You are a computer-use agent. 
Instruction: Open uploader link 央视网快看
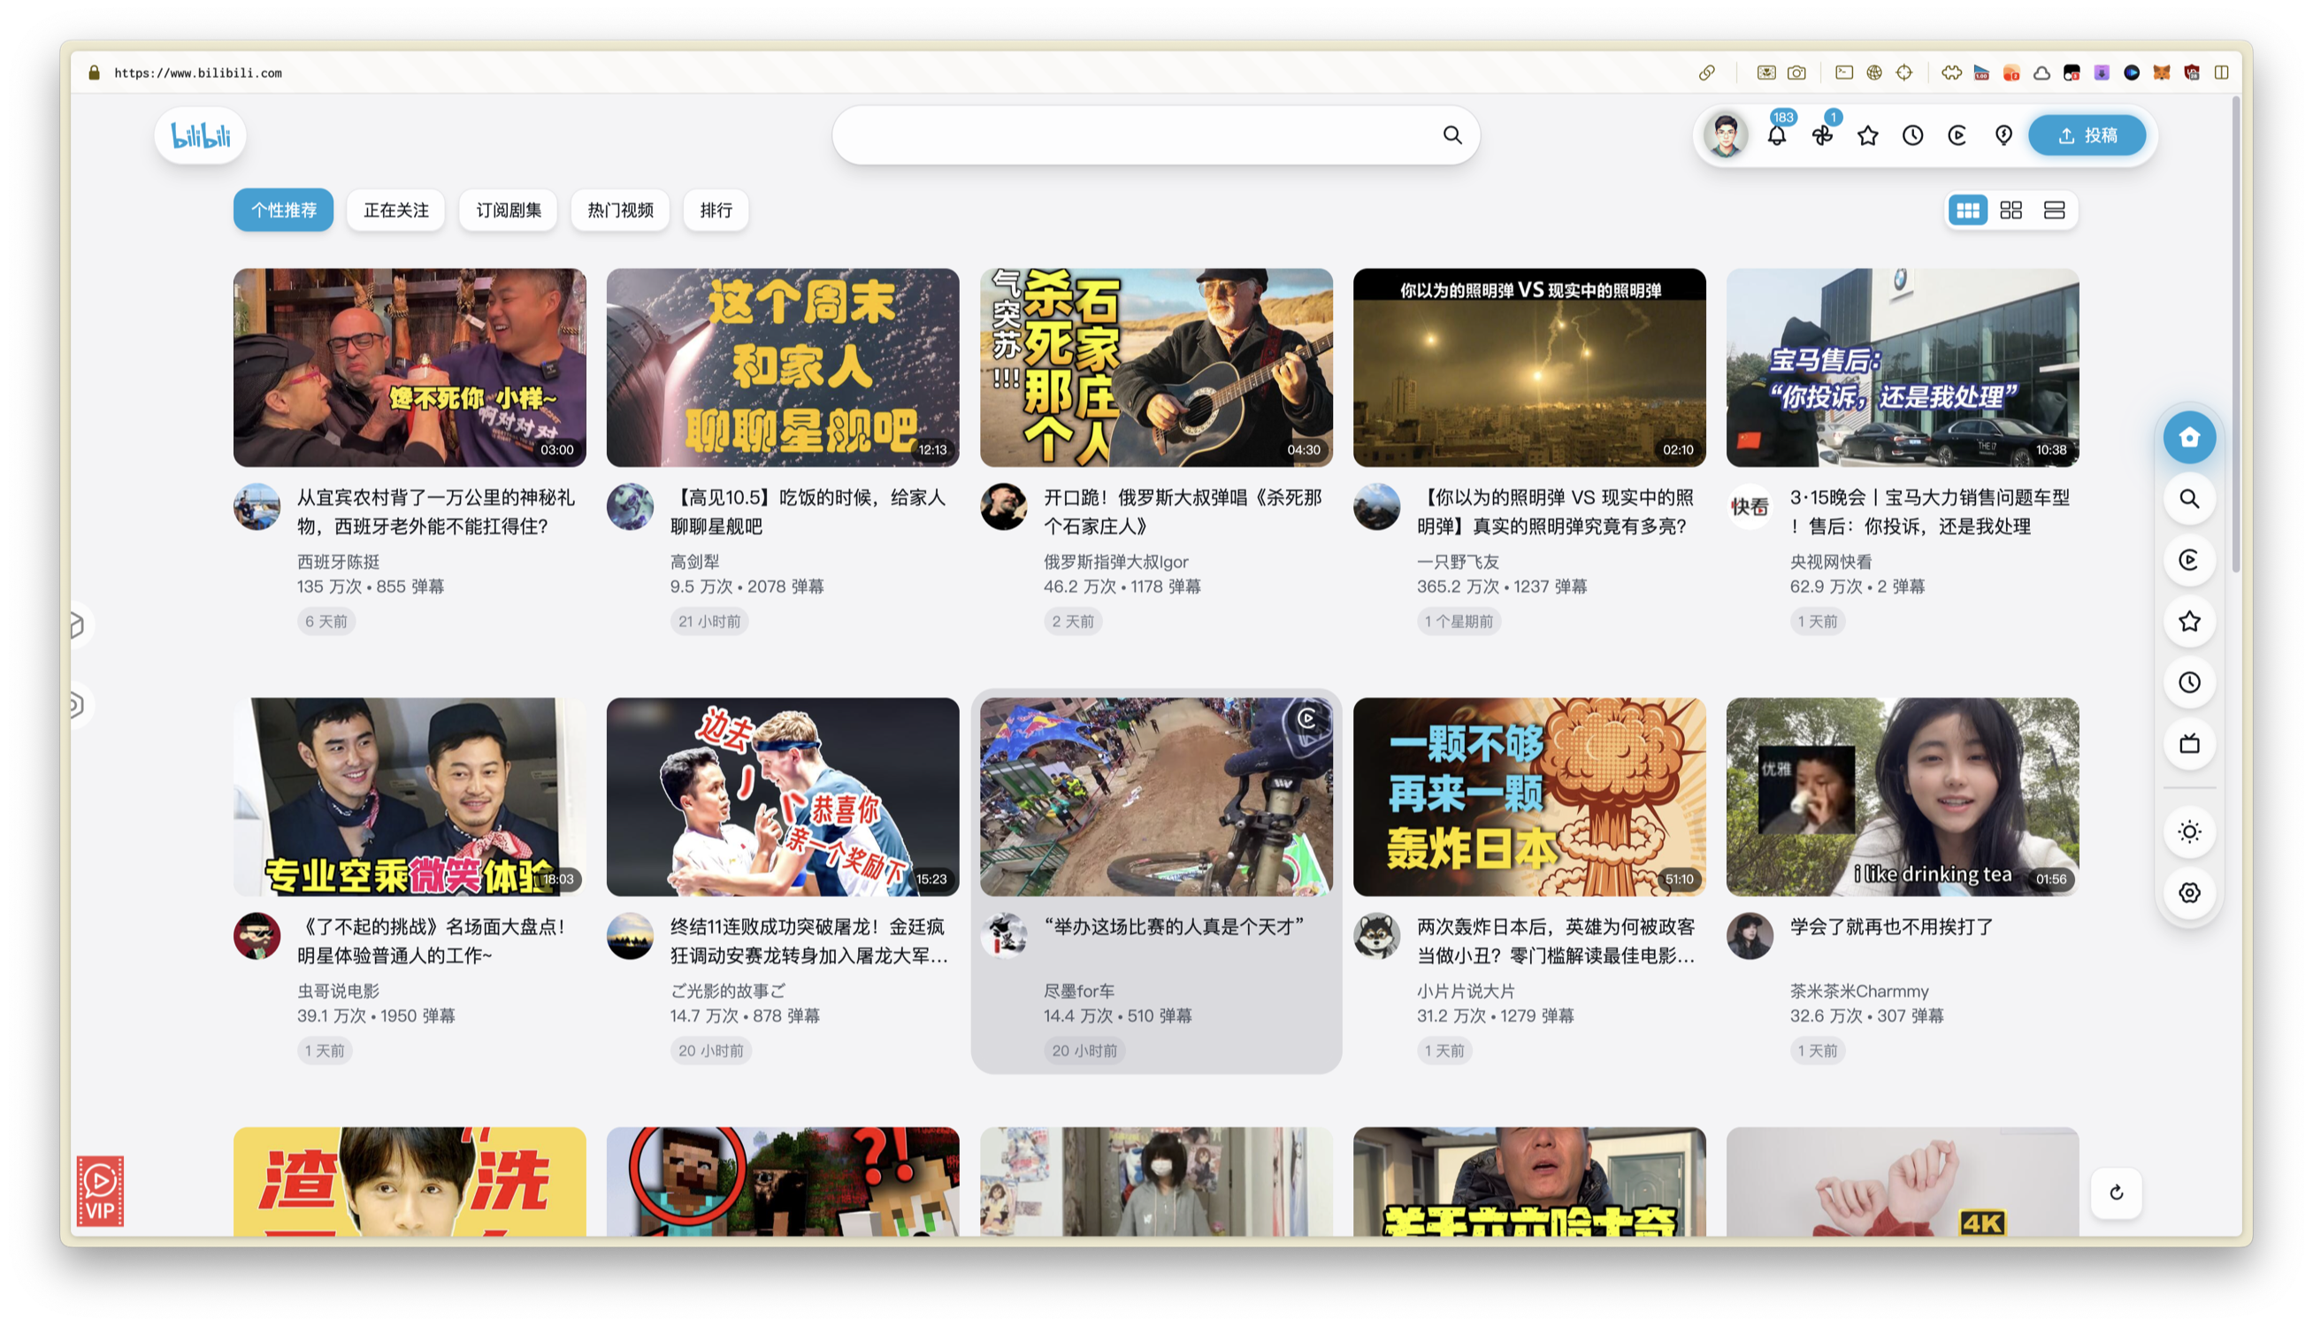coord(1830,562)
